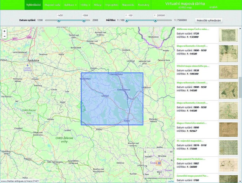Zoom out the map with minus button
242x183 pixels.
coord(4,36)
